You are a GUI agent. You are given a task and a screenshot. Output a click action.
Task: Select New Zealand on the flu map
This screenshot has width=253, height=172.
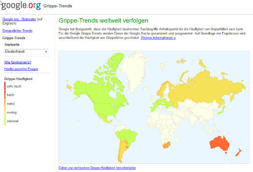point(238,153)
